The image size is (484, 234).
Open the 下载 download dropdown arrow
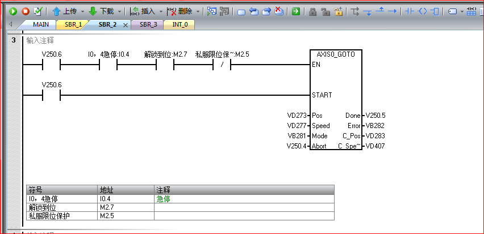pyautogui.click(x=119, y=11)
